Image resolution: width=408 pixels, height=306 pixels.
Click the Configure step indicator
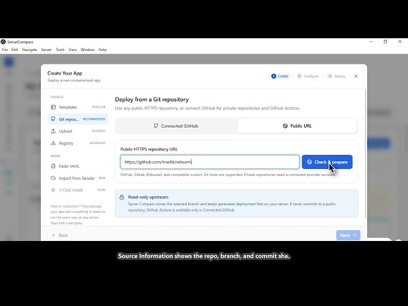[x=308, y=76]
